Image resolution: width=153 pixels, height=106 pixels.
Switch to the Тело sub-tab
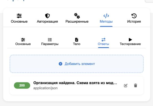76,42
